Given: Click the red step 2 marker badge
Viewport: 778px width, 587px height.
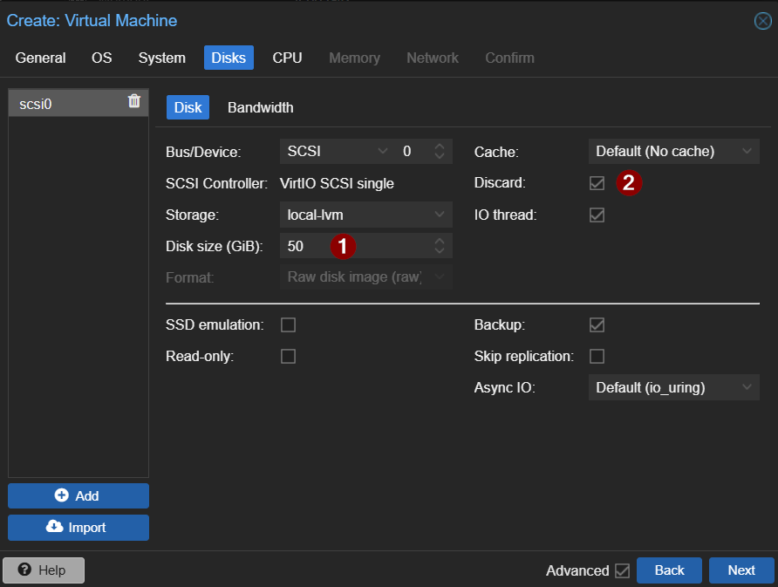Looking at the screenshot, I should pyautogui.click(x=629, y=183).
